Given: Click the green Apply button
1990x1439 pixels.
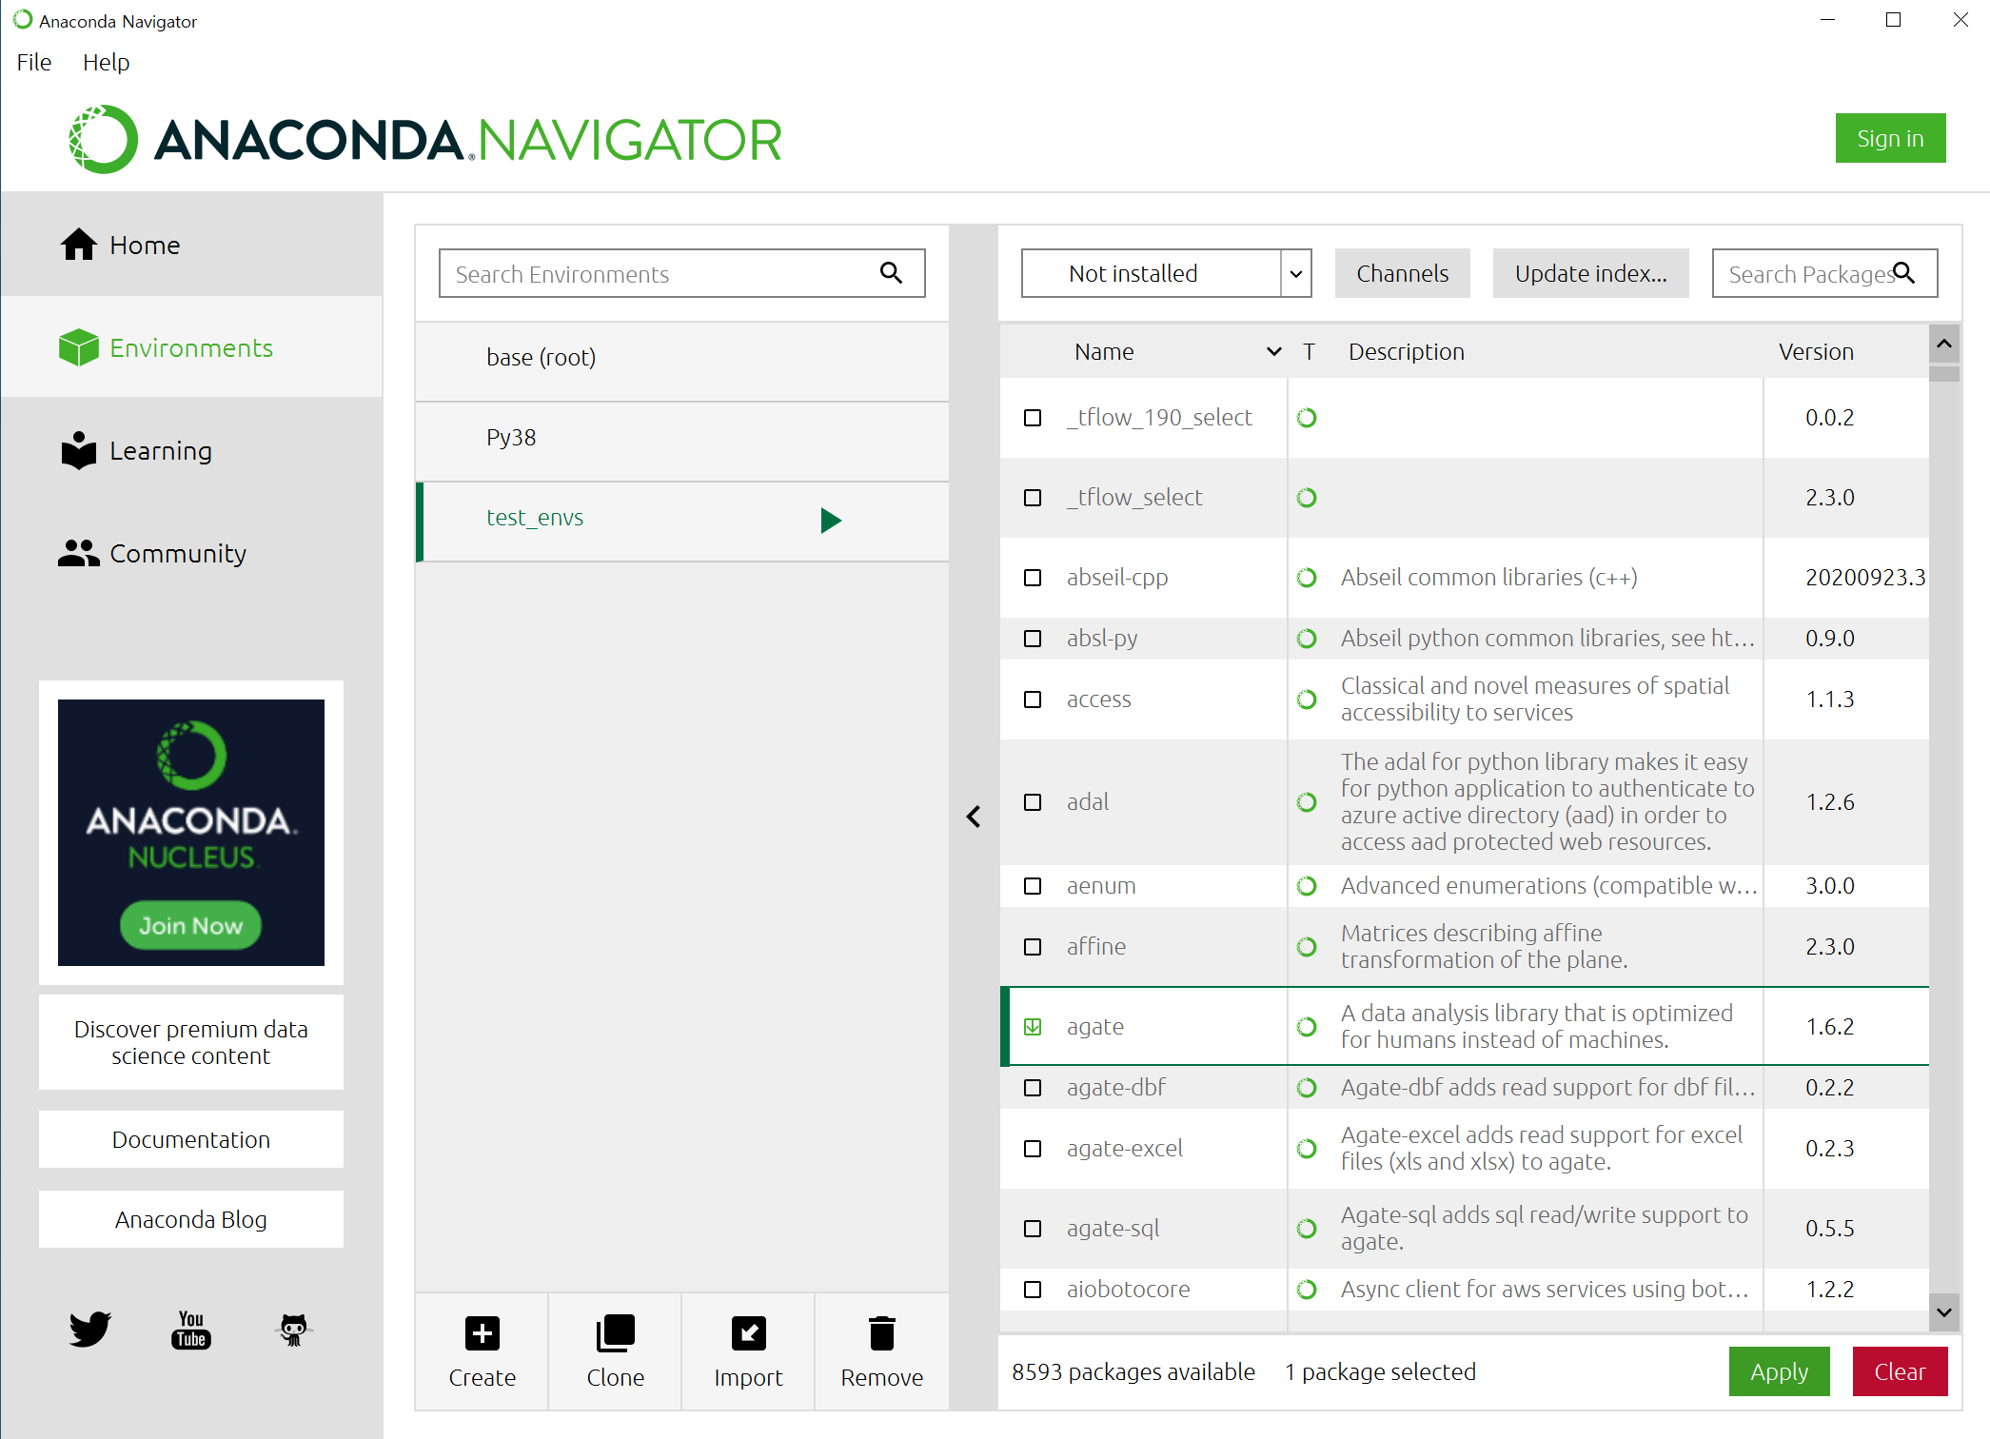Looking at the screenshot, I should (x=1779, y=1371).
